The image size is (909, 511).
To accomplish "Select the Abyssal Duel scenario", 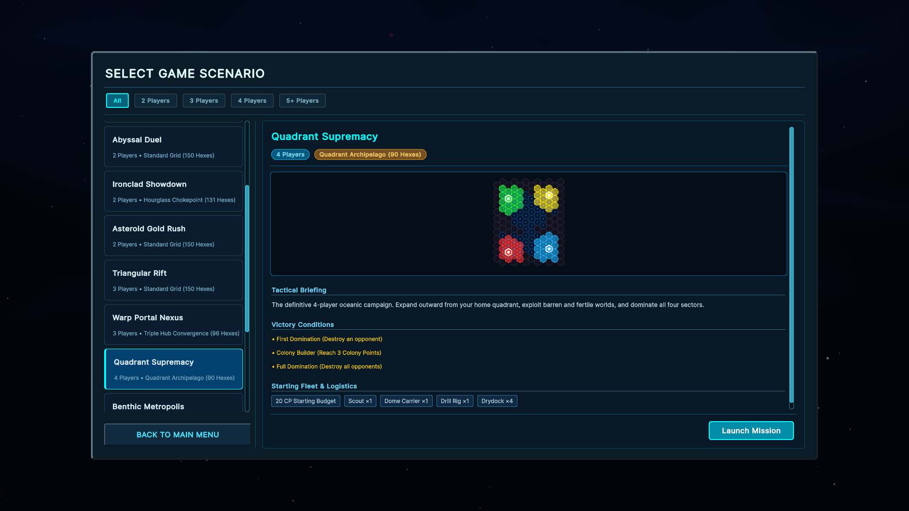I will [173, 147].
